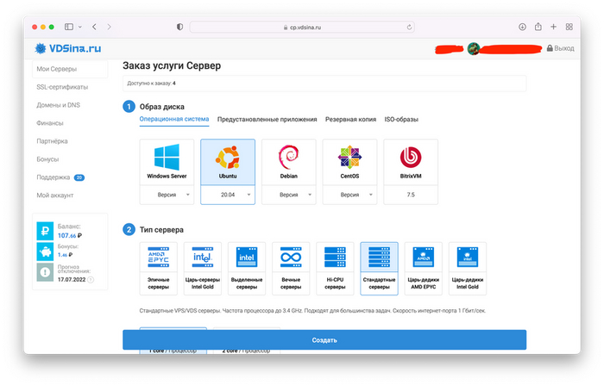Click the VDSina.ru logo
This screenshot has width=604, height=385.
click(x=68, y=48)
